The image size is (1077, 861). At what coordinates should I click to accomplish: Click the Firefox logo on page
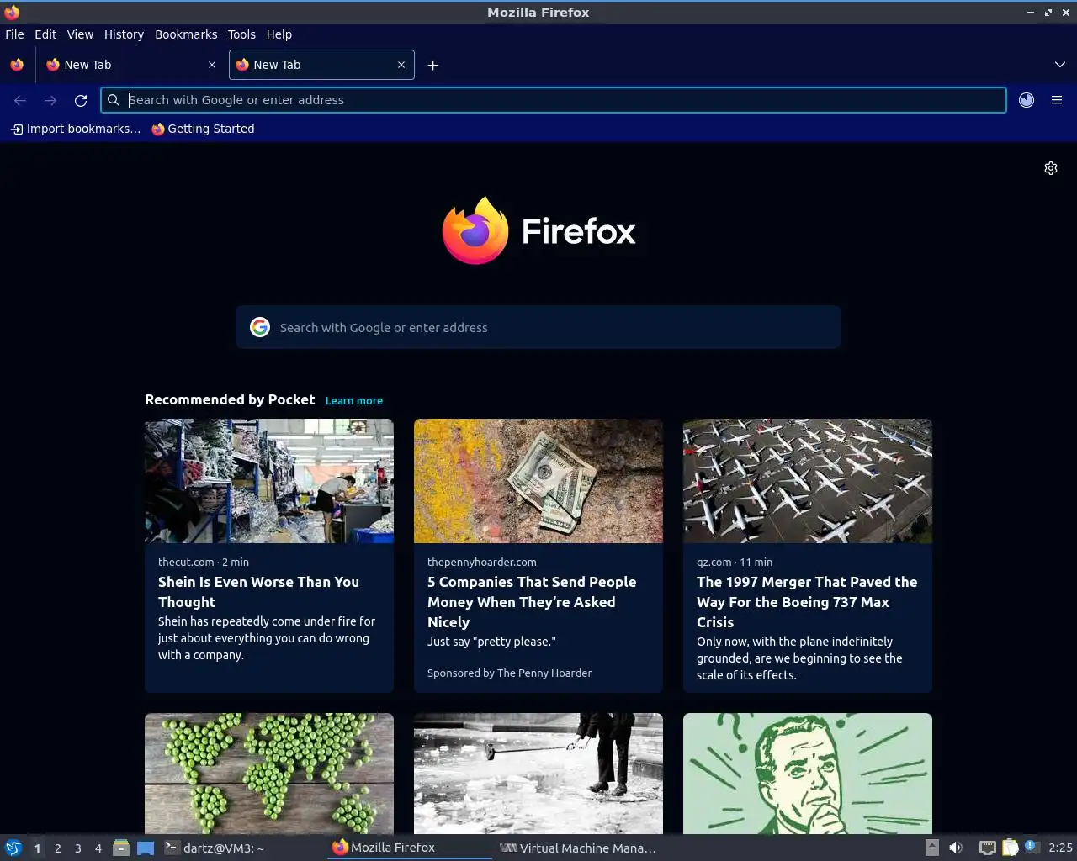point(538,230)
